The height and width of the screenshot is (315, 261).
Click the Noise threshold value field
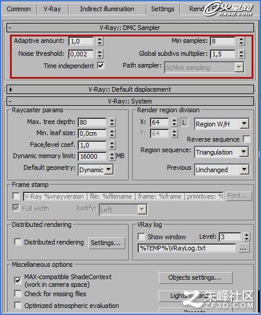81,54
